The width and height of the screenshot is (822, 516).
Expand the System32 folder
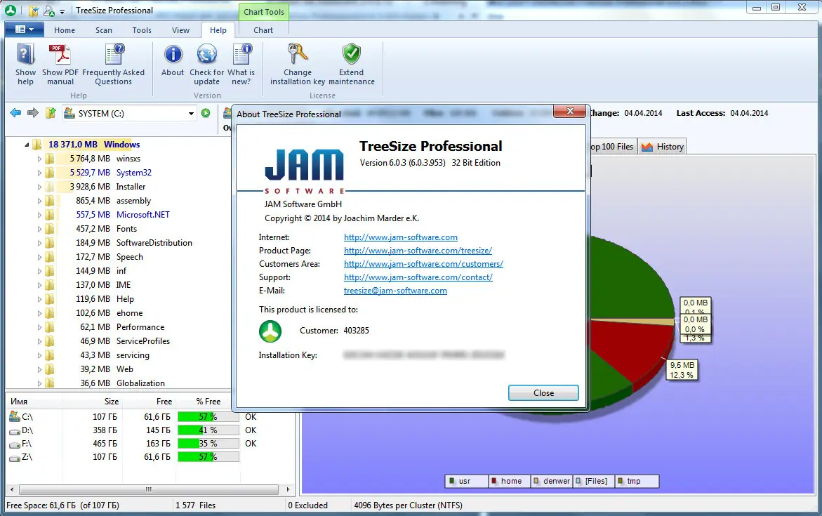tap(39, 173)
